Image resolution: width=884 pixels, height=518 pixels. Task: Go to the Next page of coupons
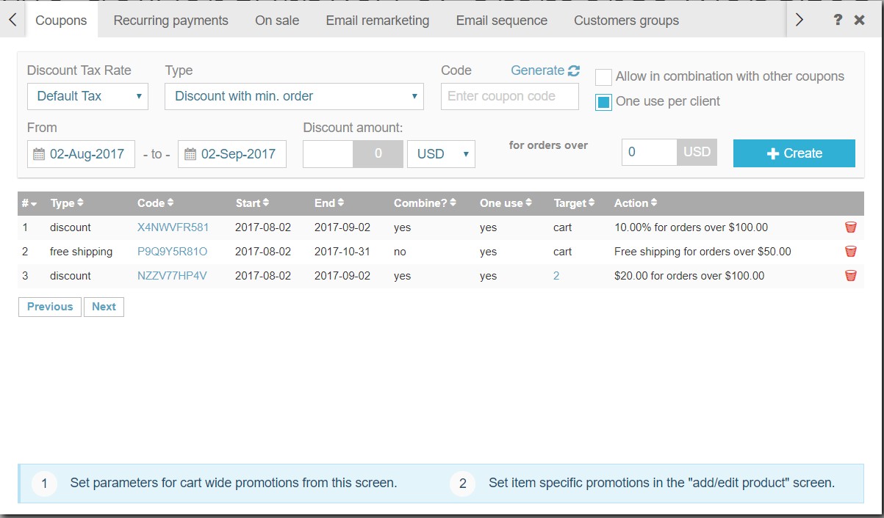click(104, 307)
